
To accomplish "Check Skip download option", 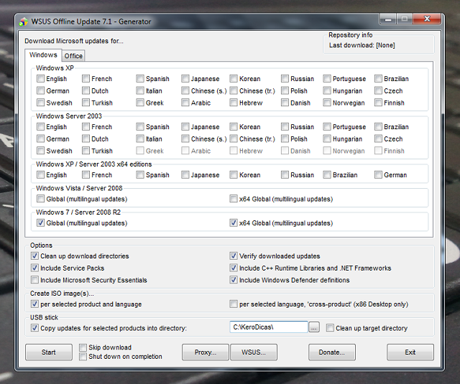I will (x=83, y=347).
